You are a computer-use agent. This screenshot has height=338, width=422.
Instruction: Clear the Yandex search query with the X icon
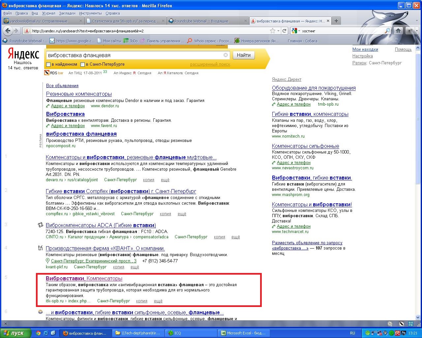226,55
